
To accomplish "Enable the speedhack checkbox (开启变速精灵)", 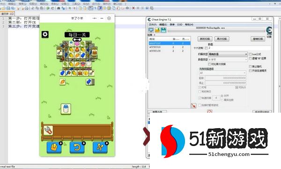I will point(251,71).
